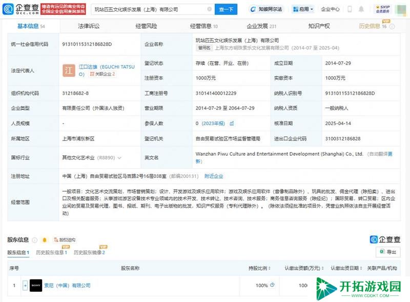The width and height of the screenshot is (410, 302).
Task: Click the 实缴资本 value 1000万元
Action: (336, 78)
